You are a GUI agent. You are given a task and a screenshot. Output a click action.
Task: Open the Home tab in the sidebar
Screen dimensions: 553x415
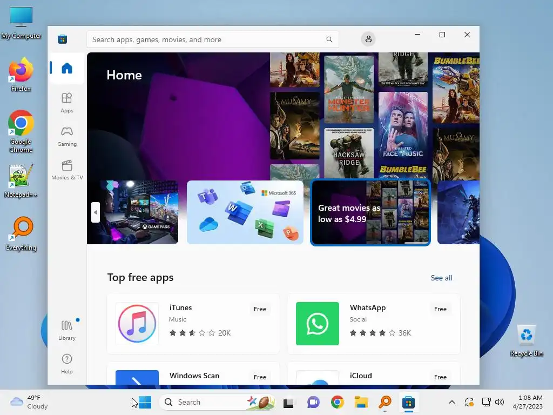click(66, 68)
